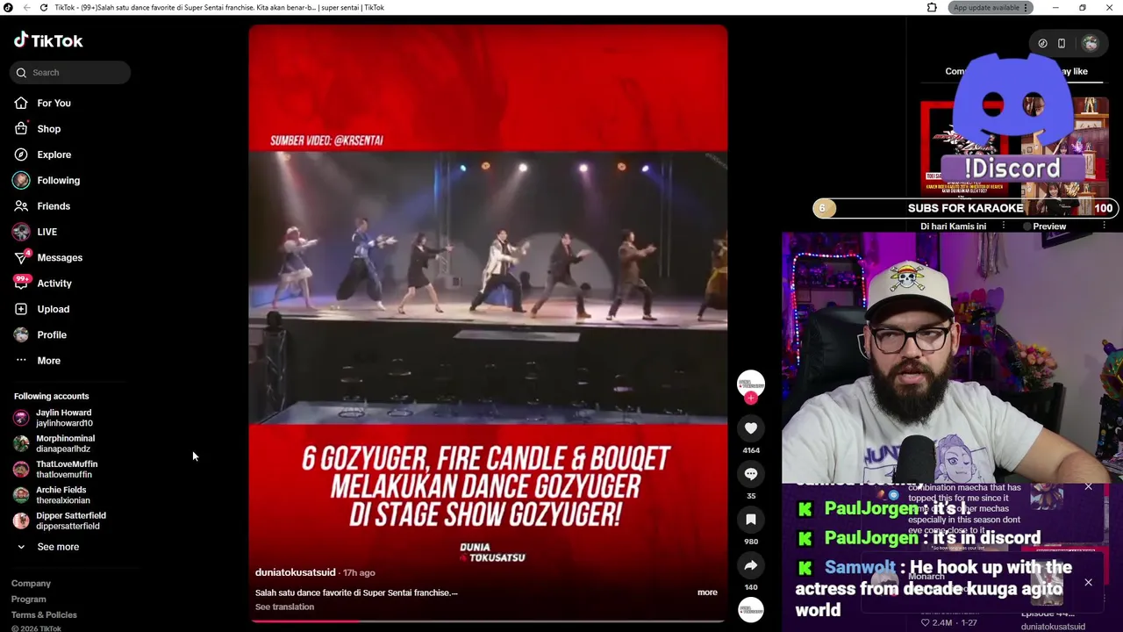Expand the Company footer section
The height and width of the screenshot is (632, 1123).
pos(31,584)
